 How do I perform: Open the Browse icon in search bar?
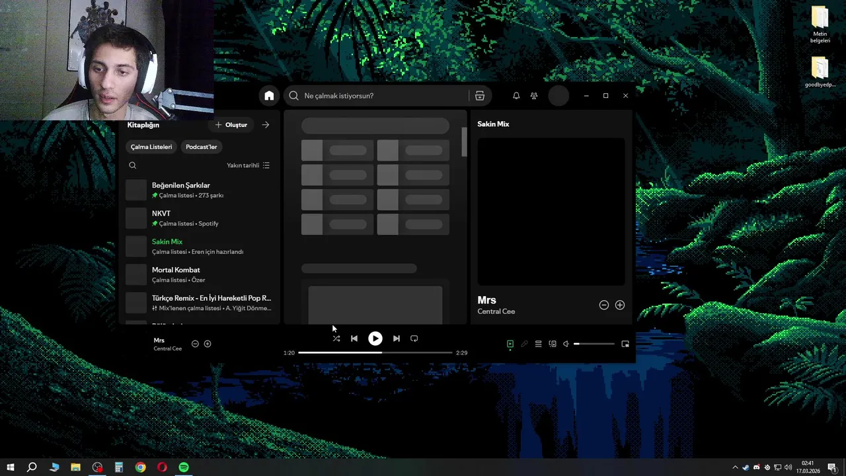coord(480,96)
